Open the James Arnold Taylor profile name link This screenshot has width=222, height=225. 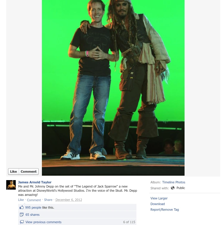pos(35,182)
